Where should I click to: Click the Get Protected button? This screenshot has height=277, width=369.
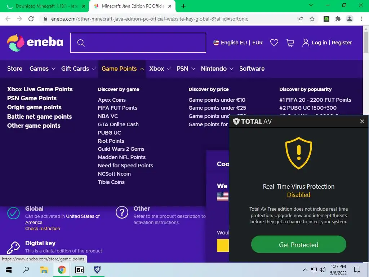pyautogui.click(x=299, y=245)
